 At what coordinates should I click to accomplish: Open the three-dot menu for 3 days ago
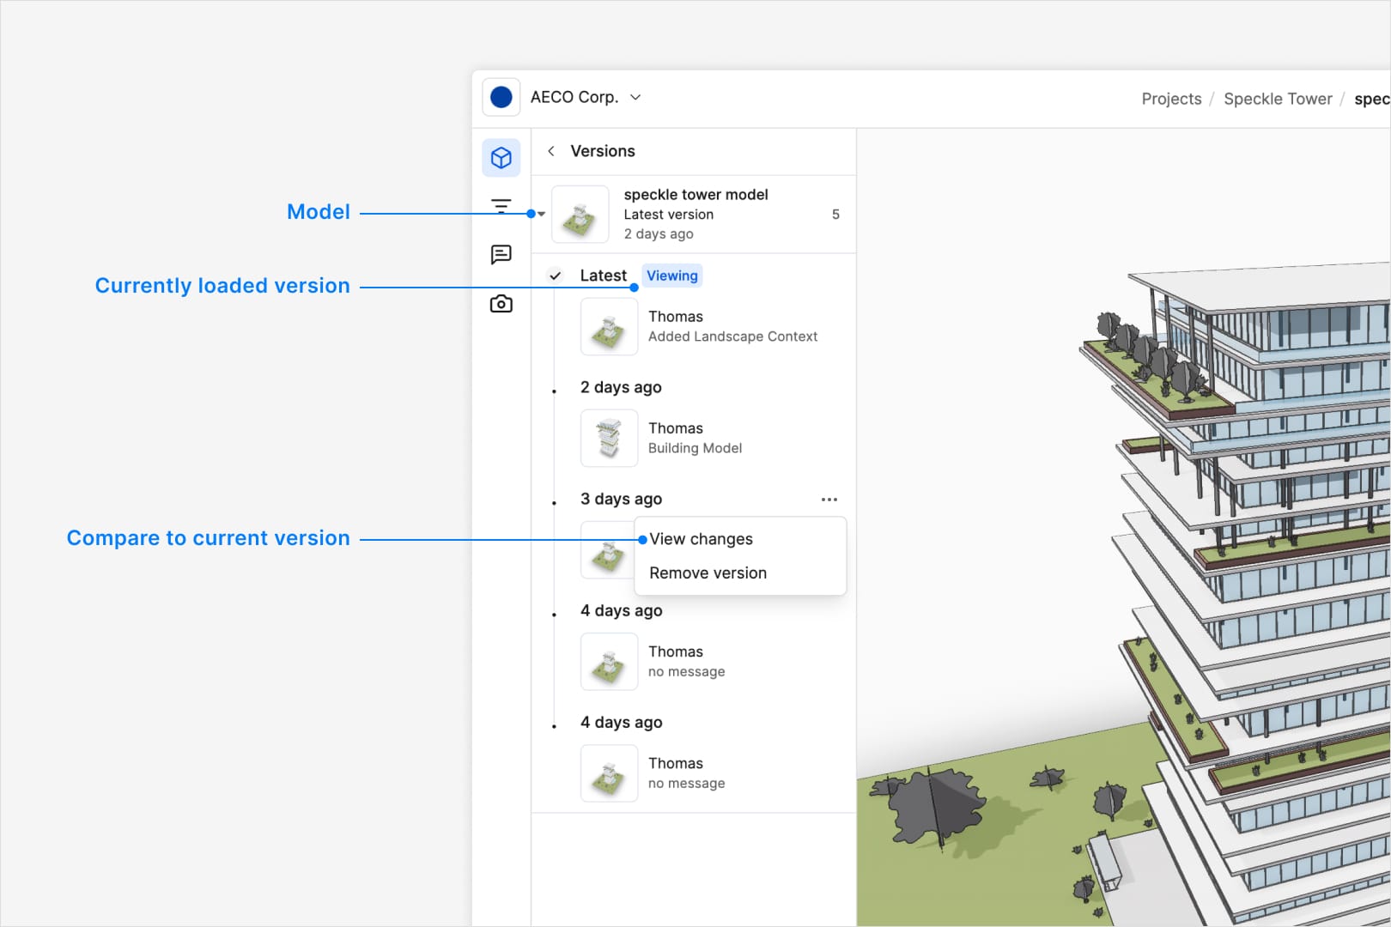pos(829,499)
